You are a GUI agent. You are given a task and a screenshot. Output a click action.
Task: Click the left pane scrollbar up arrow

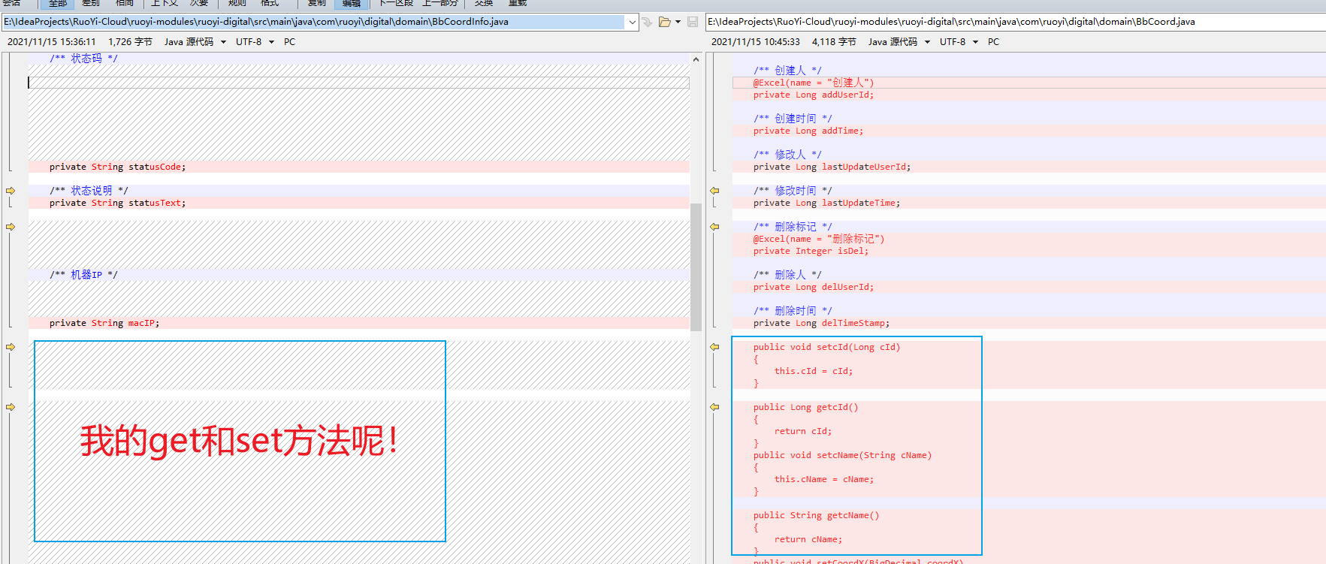click(696, 59)
